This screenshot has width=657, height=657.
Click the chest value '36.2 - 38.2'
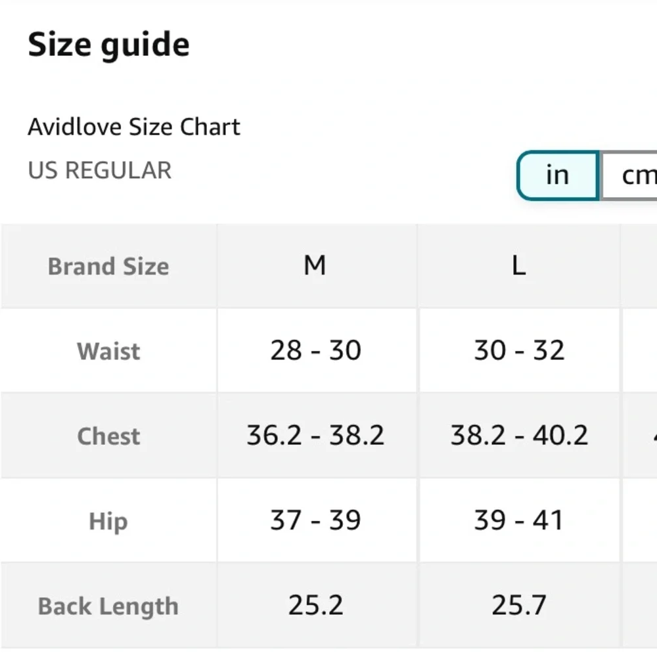pyautogui.click(x=315, y=436)
